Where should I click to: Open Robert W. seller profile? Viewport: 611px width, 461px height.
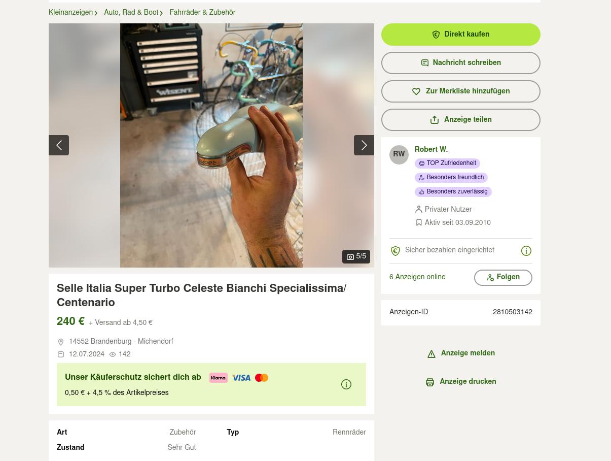tap(431, 150)
